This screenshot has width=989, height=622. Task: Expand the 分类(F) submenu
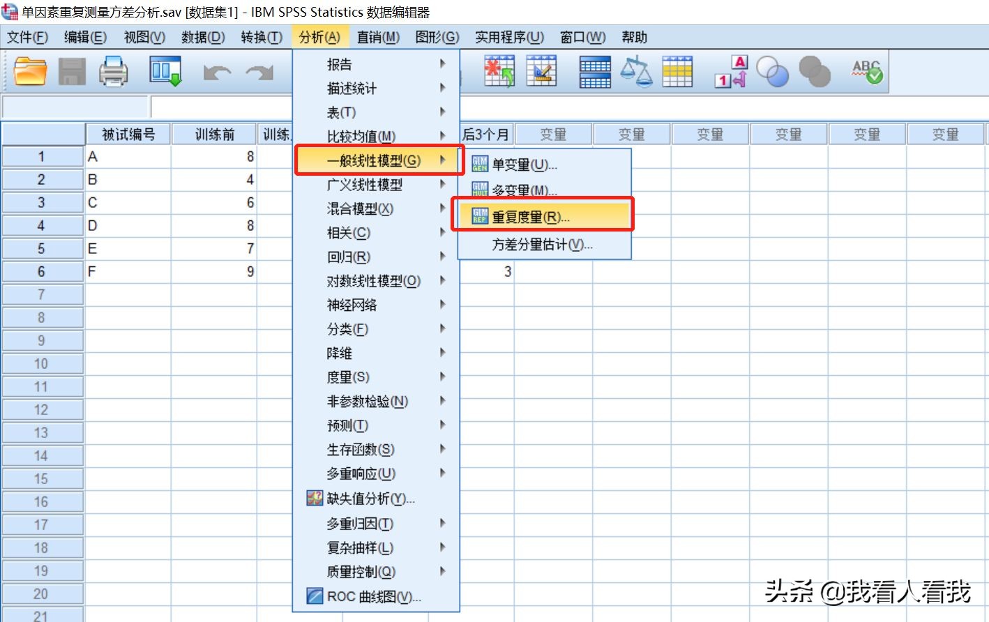(x=376, y=329)
